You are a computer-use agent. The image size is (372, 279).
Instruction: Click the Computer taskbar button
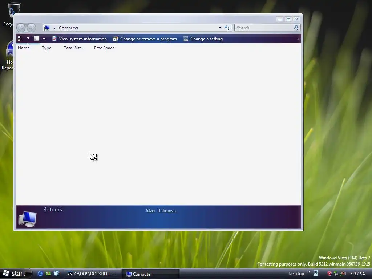tap(151, 274)
